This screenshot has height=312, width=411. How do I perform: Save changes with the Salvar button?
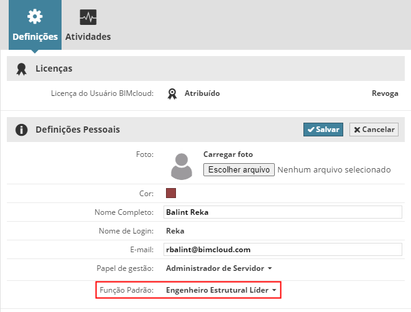(323, 130)
